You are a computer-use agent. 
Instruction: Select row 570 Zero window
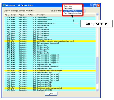tap(50, 51)
